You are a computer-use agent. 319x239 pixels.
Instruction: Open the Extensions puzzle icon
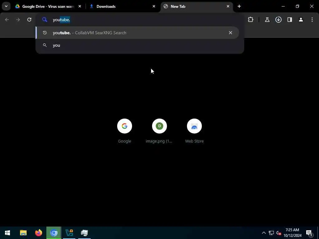click(251, 20)
